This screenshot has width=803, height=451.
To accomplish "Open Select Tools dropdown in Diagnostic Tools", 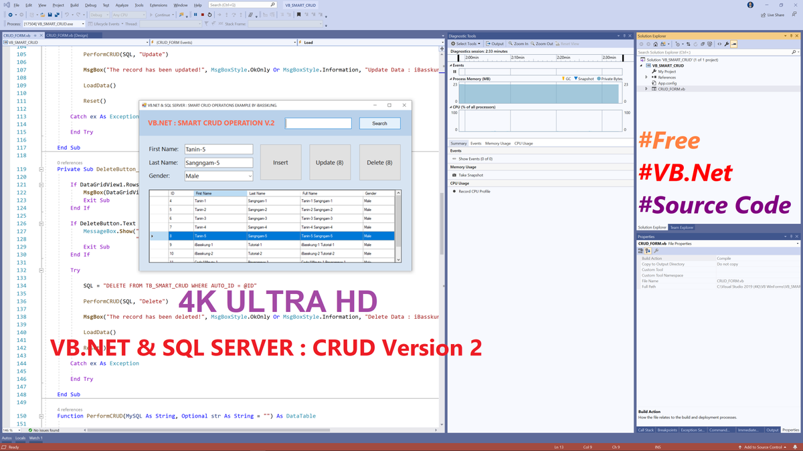I will tap(465, 43).
